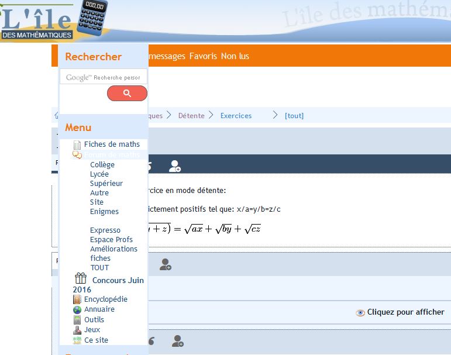Open Fiches de maths document icon
Viewport: 451px width, 355px height.
pos(78,144)
